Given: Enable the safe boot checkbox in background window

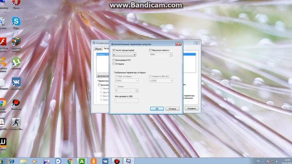Looking at the screenshot, I should (x=99, y=85).
